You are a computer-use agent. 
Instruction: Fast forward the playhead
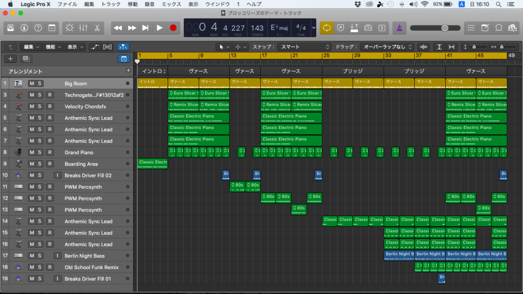click(132, 28)
